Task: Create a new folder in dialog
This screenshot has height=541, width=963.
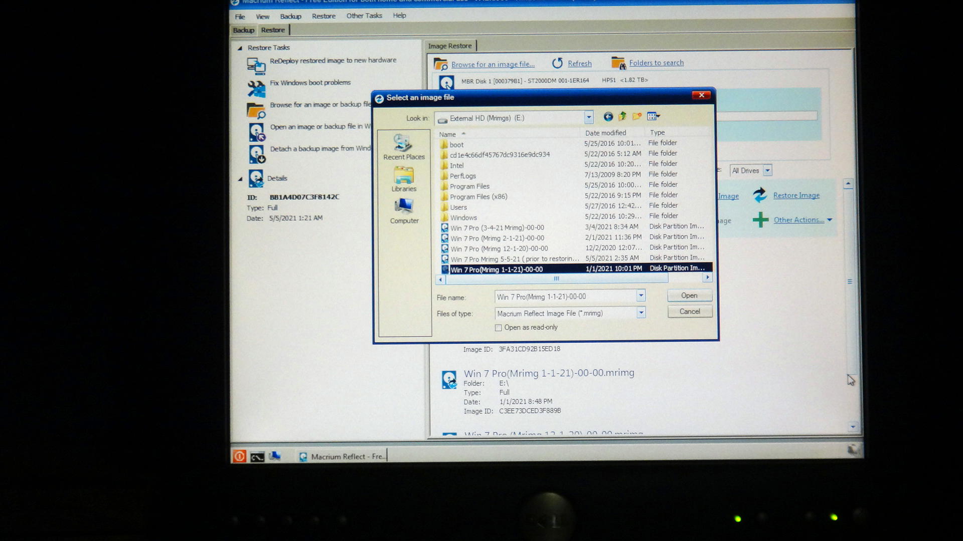Action: 637,116
